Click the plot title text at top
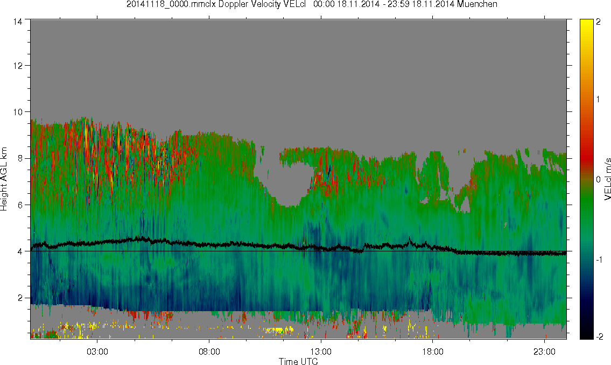This screenshot has height=365, width=611. [312, 4]
